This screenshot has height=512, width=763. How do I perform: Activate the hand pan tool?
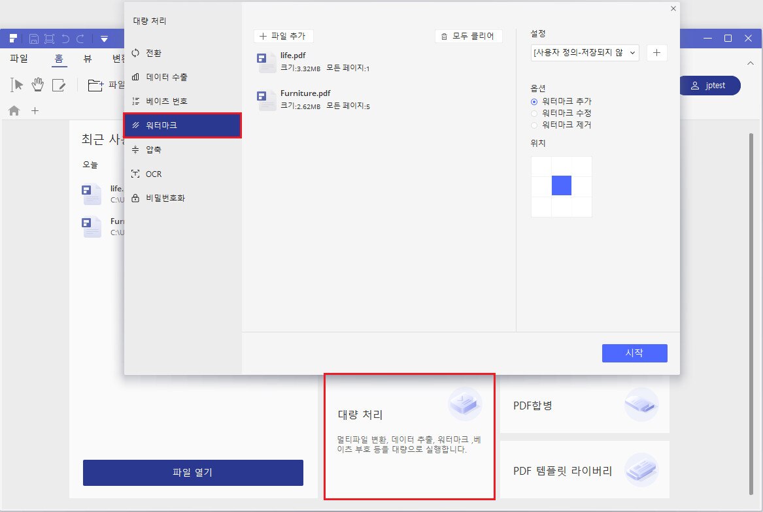pos(38,85)
